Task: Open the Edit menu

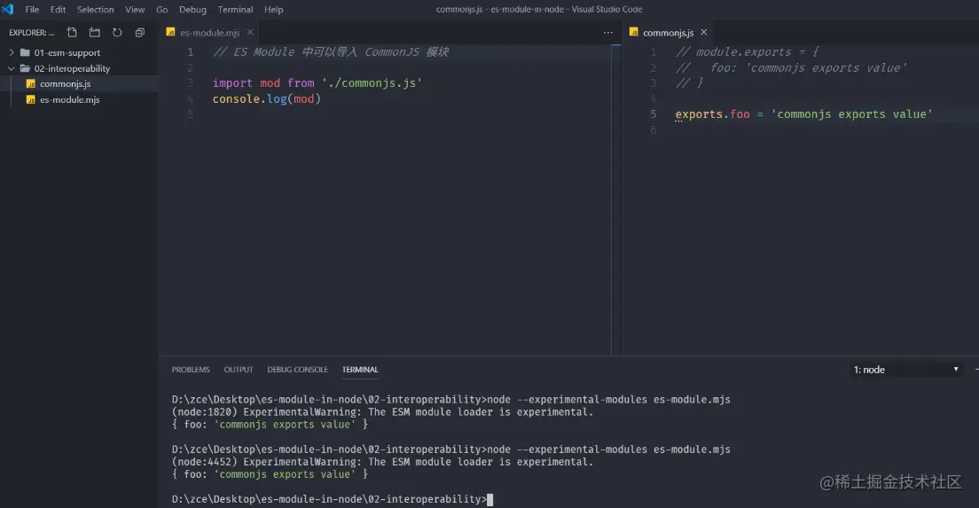Action: pos(58,10)
